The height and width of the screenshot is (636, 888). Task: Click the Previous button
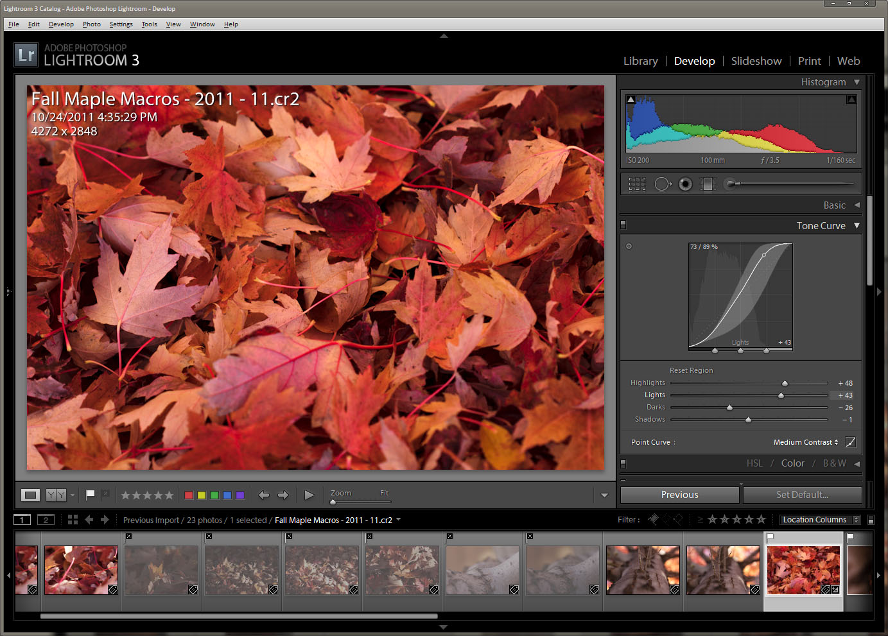[679, 495]
